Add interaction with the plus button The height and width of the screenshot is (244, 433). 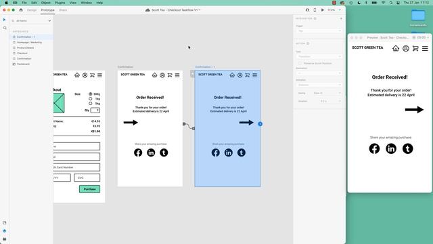341,18
